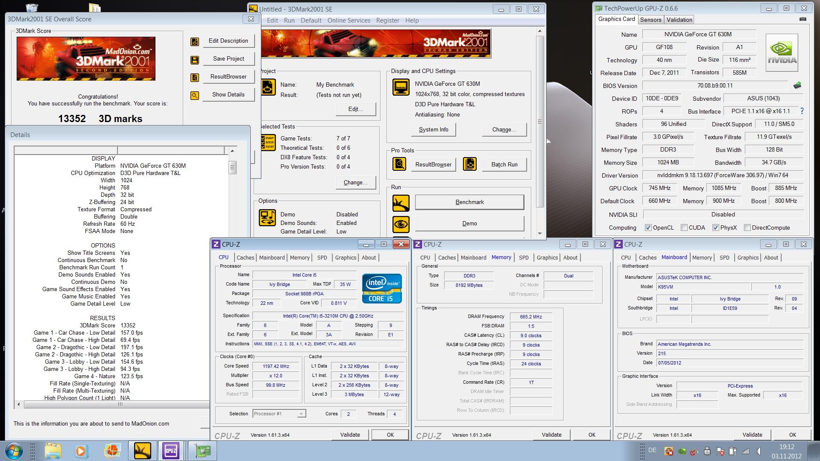Click the clock showing 19:12 in the taskbar
Image resolution: width=820 pixels, height=461 pixels.
[786, 447]
